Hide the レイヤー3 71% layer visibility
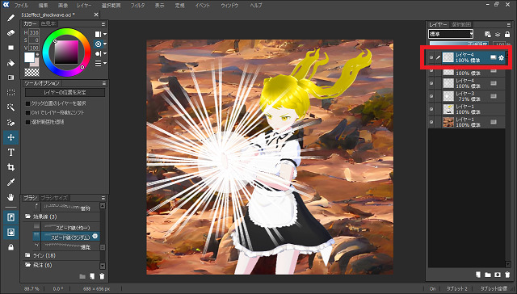Image resolution: width=517 pixels, height=294 pixels. click(x=431, y=96)
